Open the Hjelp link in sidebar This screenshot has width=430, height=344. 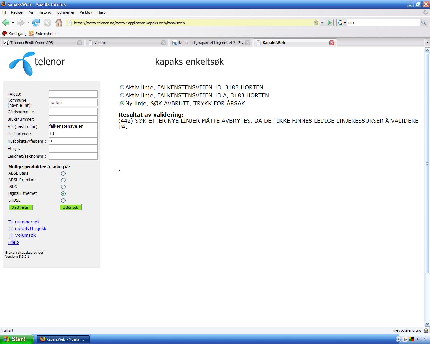point(14,242)
